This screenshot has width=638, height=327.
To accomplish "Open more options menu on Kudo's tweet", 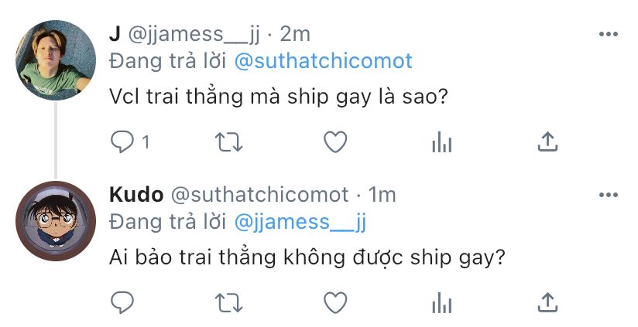I will (609, 195).
